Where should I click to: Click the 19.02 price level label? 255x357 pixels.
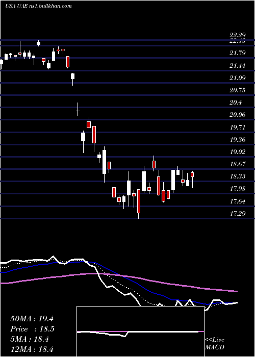click(x=238, y=152)
